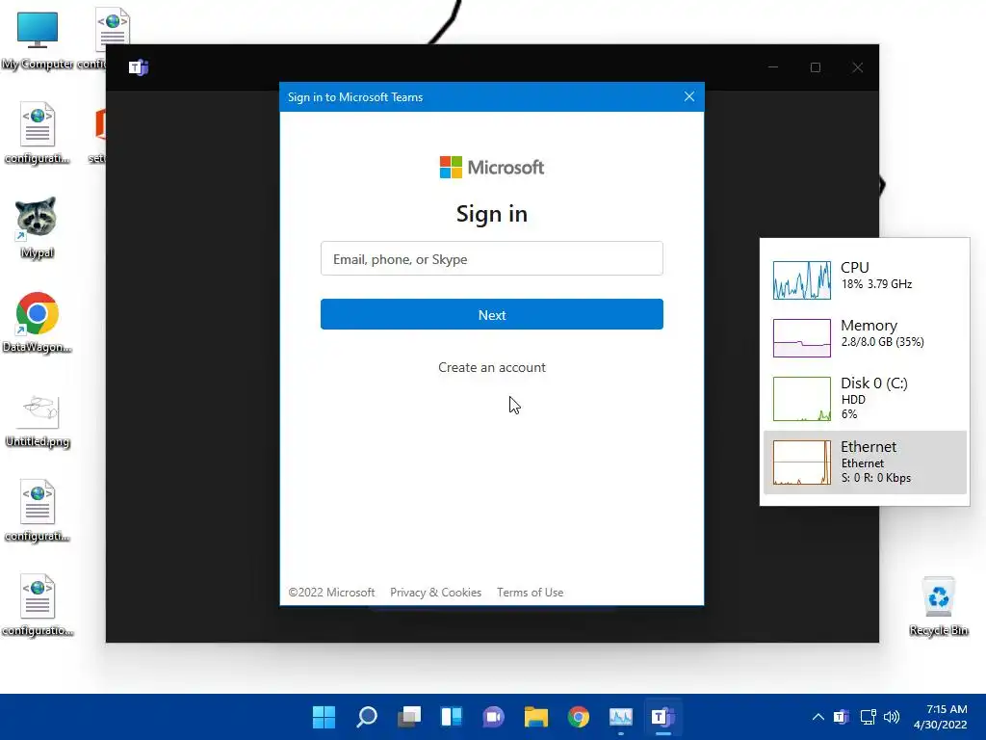Open the My Computer desktop icon
This screenshot has width=986, height=740.
point(38,40)
